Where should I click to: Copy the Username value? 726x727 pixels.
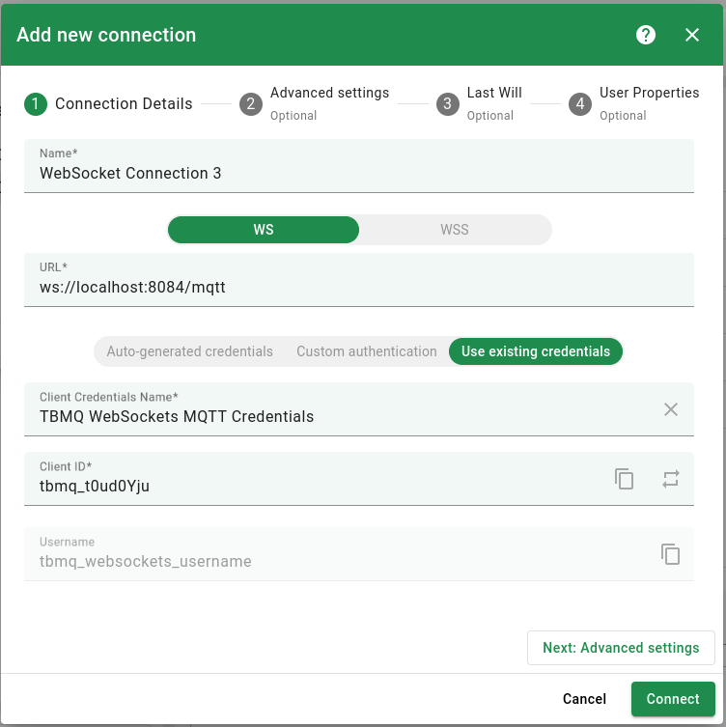(x=671, y=554)
